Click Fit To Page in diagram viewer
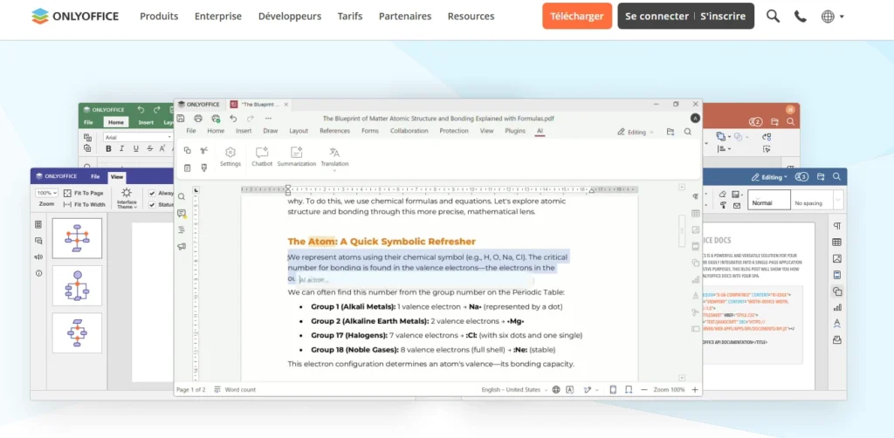Viewport: 894px width, 438px height. pos(83,193)
